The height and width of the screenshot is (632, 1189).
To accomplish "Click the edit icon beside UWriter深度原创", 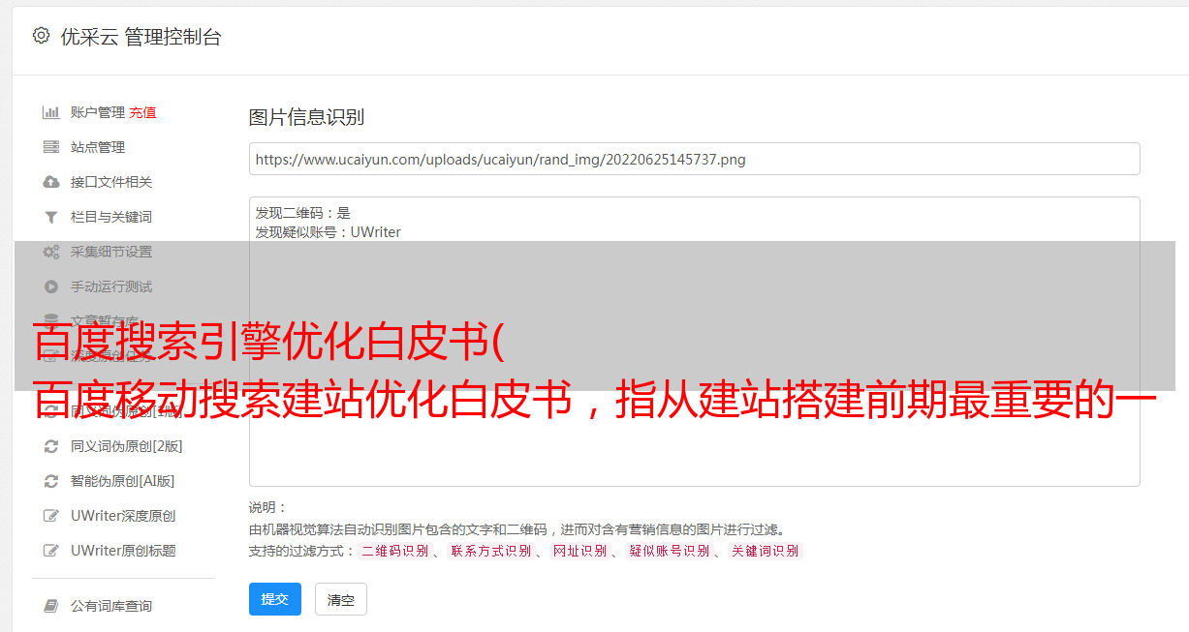I will pos(51,516).
